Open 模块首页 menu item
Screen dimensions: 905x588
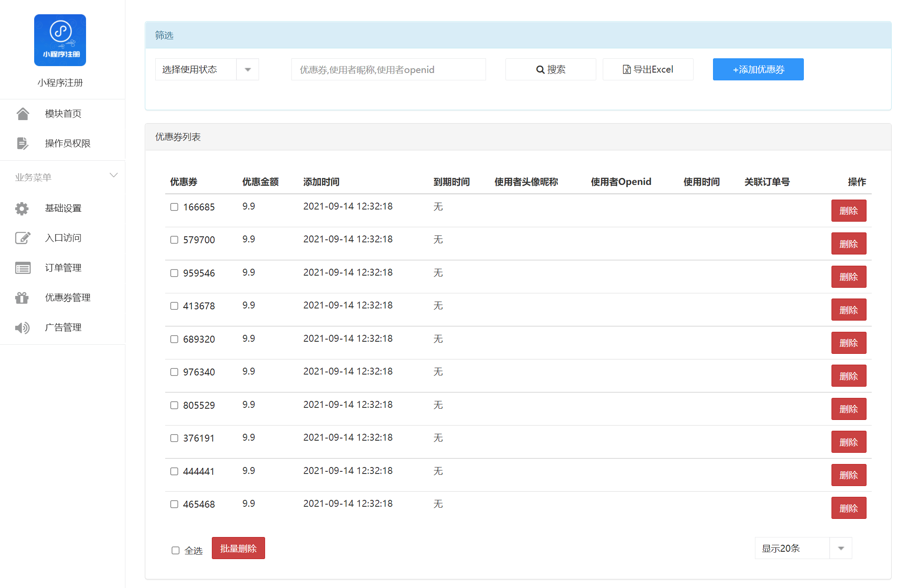(x=63, y=114)
